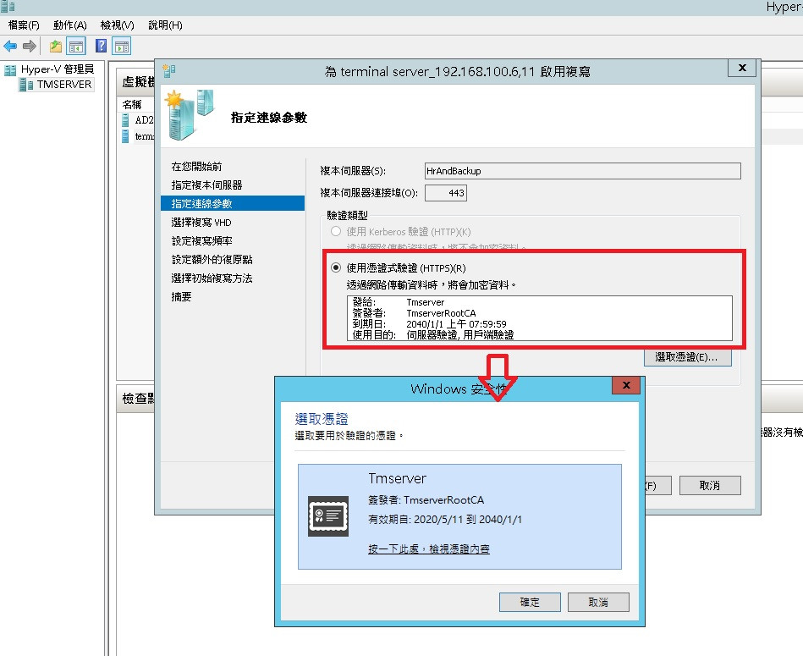The width and height of the screenshot is (803, 656).
Task: Select the 選擇初始複寫方法 wizard step
Action: tap(212, 278)
